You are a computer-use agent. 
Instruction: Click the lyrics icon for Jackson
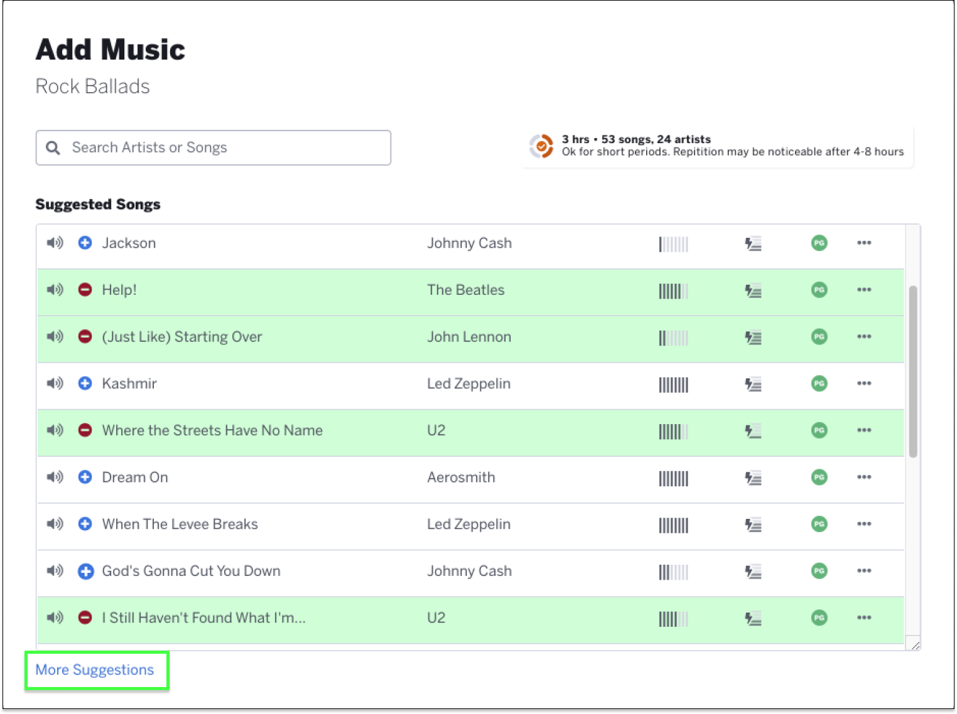pos(753,243)
